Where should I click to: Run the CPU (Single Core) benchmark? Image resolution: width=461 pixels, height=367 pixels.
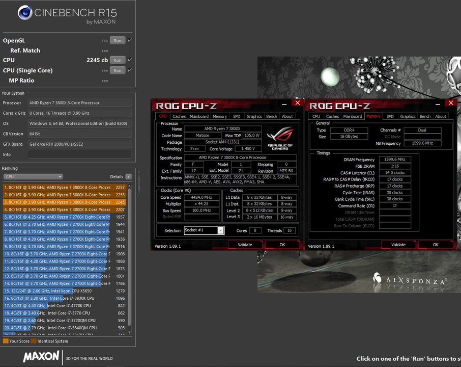coord(118,70)
